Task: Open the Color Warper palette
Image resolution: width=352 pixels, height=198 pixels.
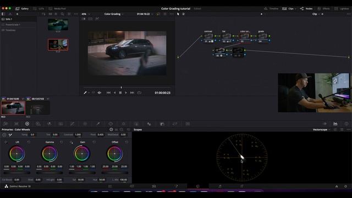Action: [85, 124]
